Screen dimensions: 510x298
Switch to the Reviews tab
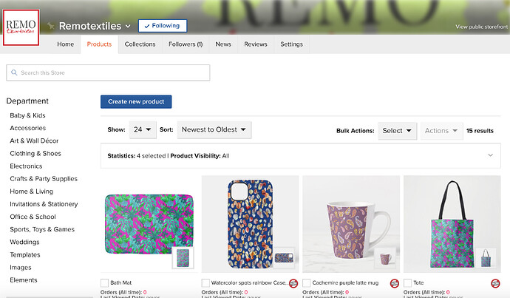[x=256, y=44]
